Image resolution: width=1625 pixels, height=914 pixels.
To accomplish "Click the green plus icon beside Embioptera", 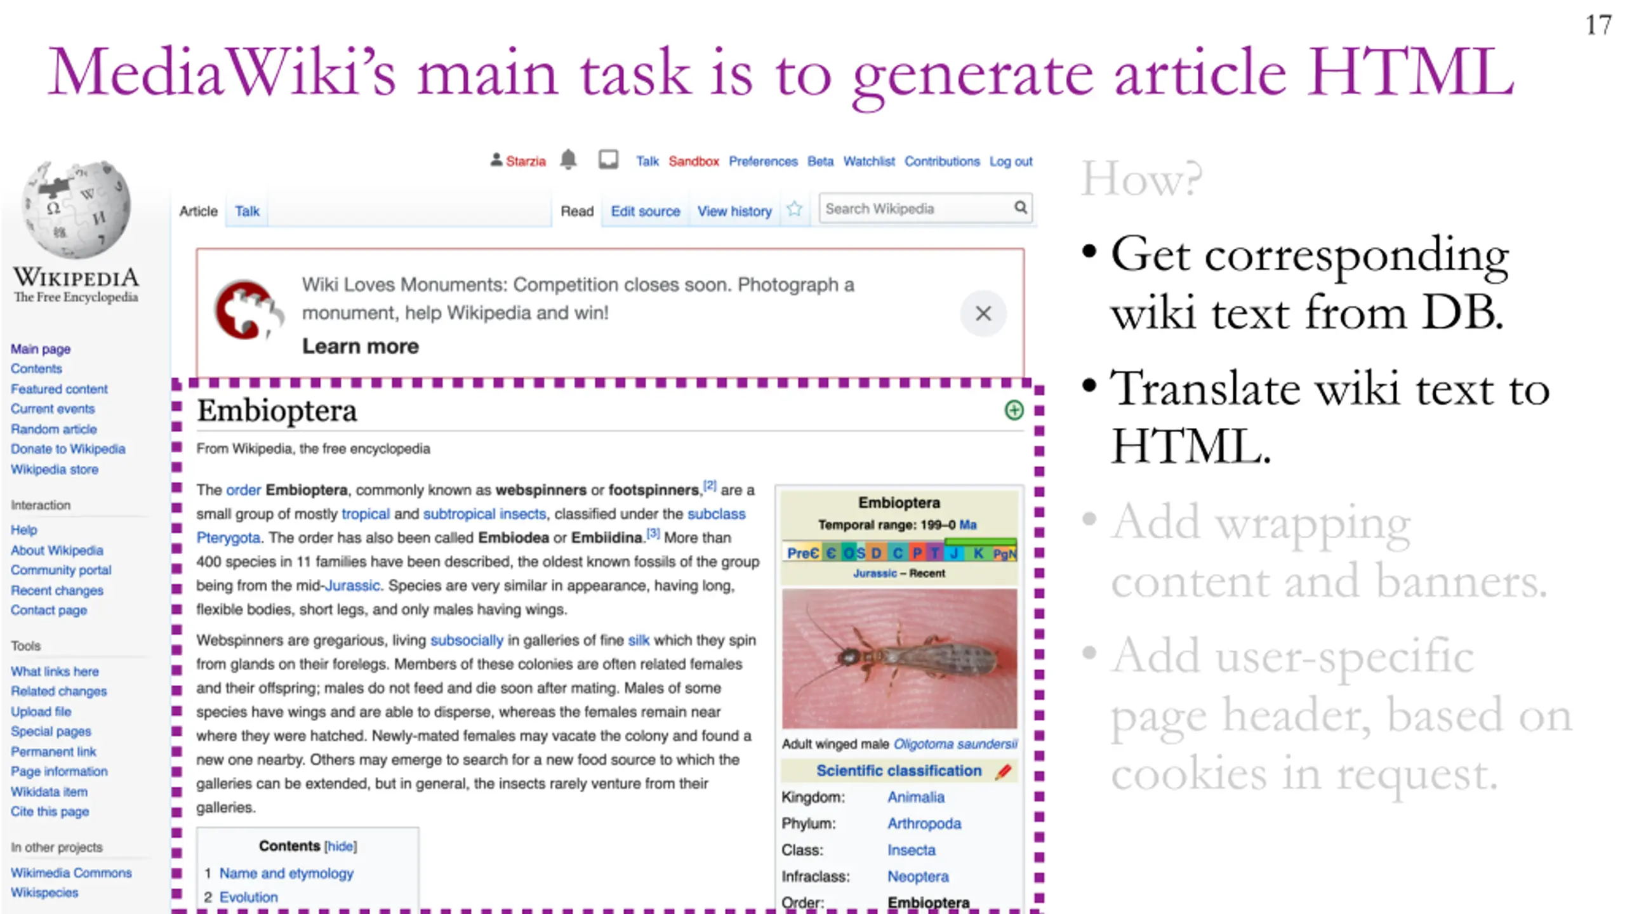I will point(1014,410).
